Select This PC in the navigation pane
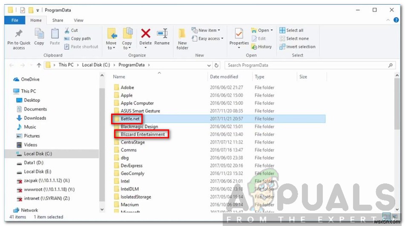405x226 pixels. click(x=25, y=91)
